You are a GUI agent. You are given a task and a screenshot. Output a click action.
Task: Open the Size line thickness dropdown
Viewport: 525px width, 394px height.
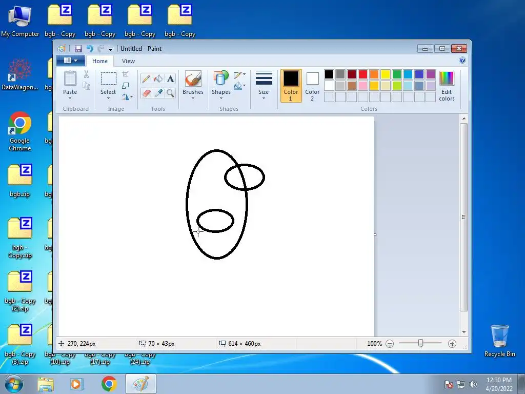[264, 86]
